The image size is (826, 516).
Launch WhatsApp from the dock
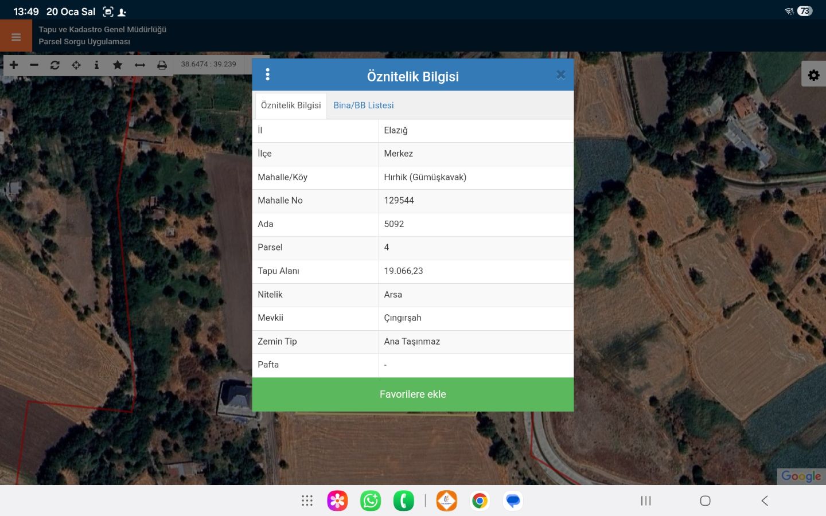pyautogui.click(x=371, y=501)
